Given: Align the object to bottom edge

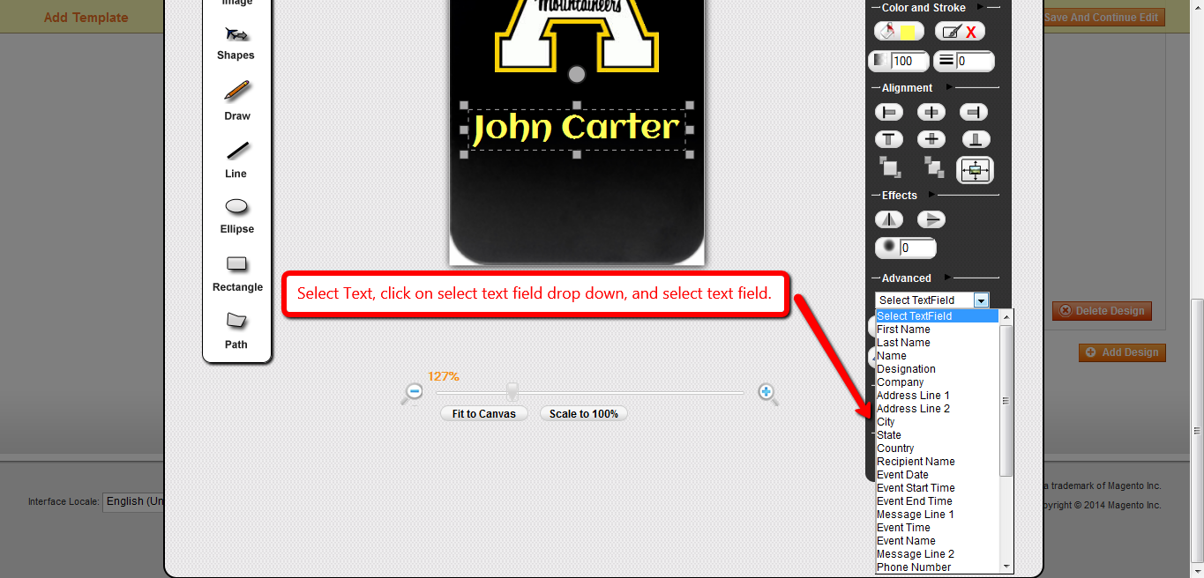Looking at the screenshot, I should click(975, 139).
